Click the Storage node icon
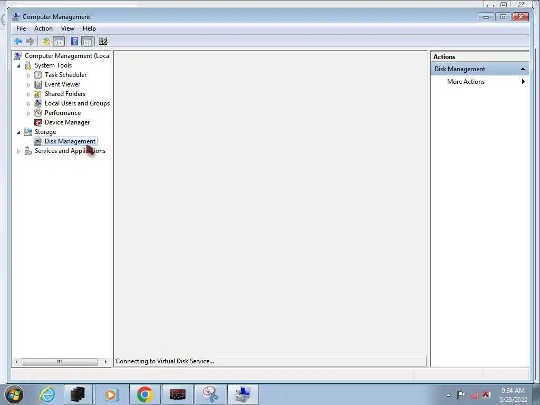This screenshot has width=540, height=405. click(x=28, y=131)
